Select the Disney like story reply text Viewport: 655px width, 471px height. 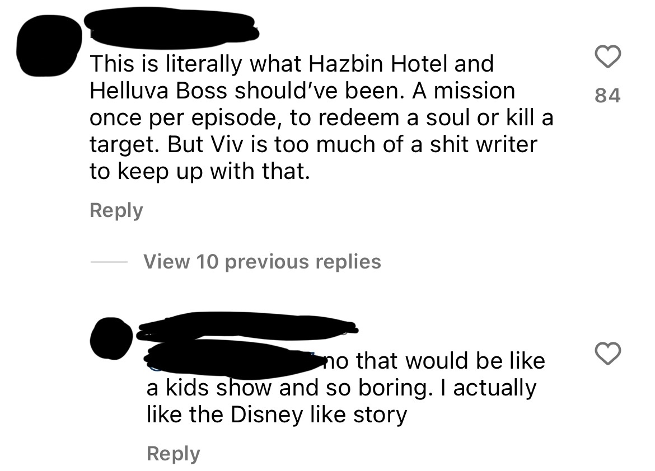click(x=345, y=388)
